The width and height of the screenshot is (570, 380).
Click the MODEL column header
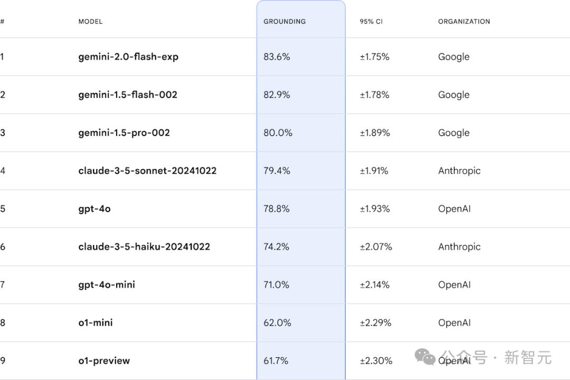point(91,22)
